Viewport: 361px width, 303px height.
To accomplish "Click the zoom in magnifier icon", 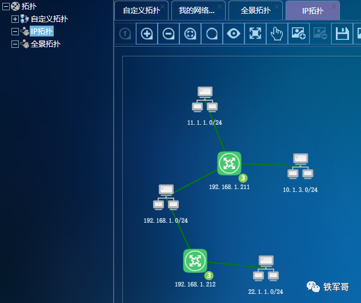I will click(147, 34).
